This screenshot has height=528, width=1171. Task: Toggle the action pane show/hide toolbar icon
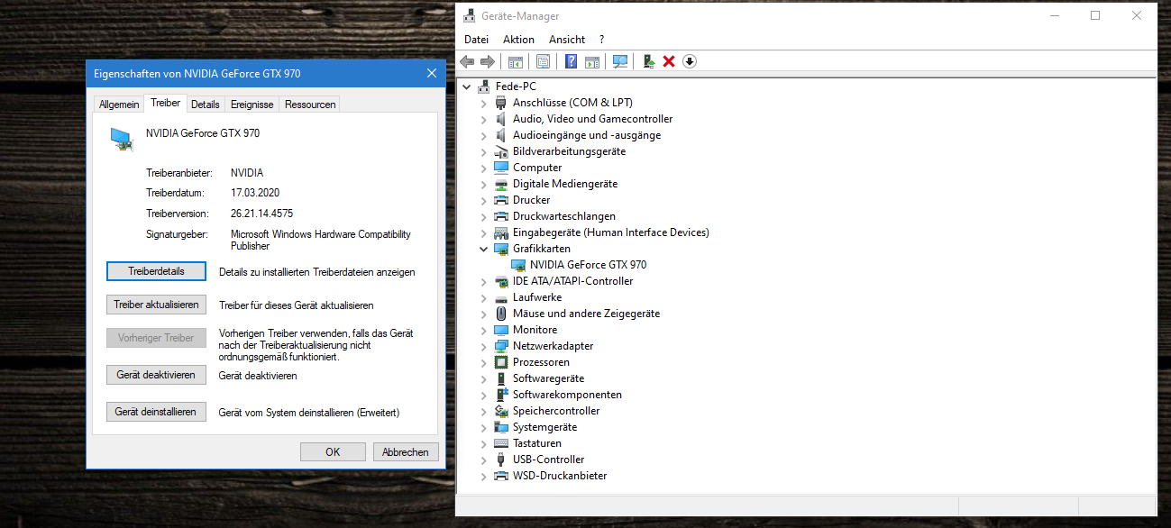592,61
